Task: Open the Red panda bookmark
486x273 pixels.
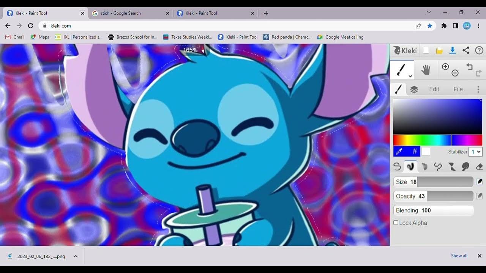Action: coord(287,37)
